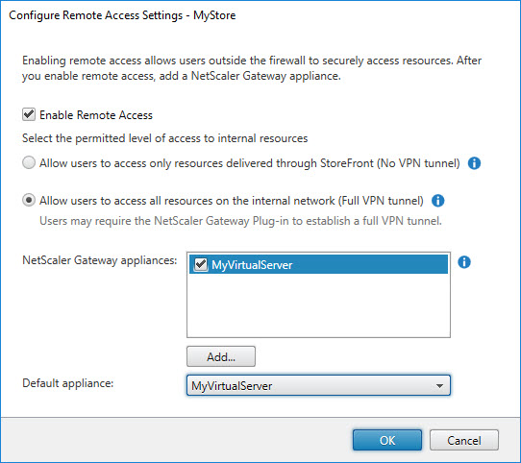The image size is (521, 463).
Task: Click the Configure Remote Access Settings title
Action: click(x=122, y=15)
